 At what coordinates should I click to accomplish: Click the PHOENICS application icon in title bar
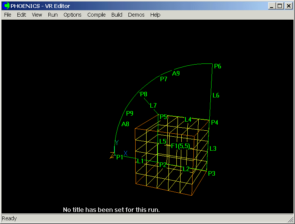coord(6,6)
